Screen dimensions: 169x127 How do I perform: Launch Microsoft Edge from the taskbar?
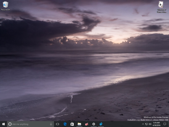(65, 124)
